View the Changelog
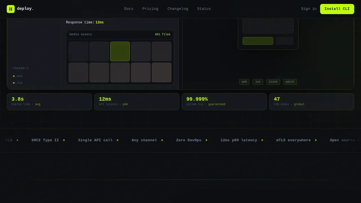This screenshot has height=203, width=361. pyautogui.click(x=178, y=9)
